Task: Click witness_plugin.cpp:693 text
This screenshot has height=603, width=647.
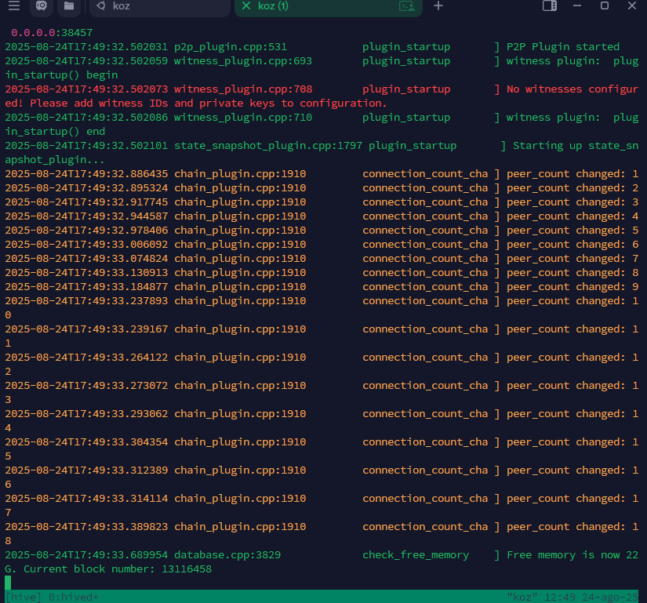Action: [x=243, y=60]
